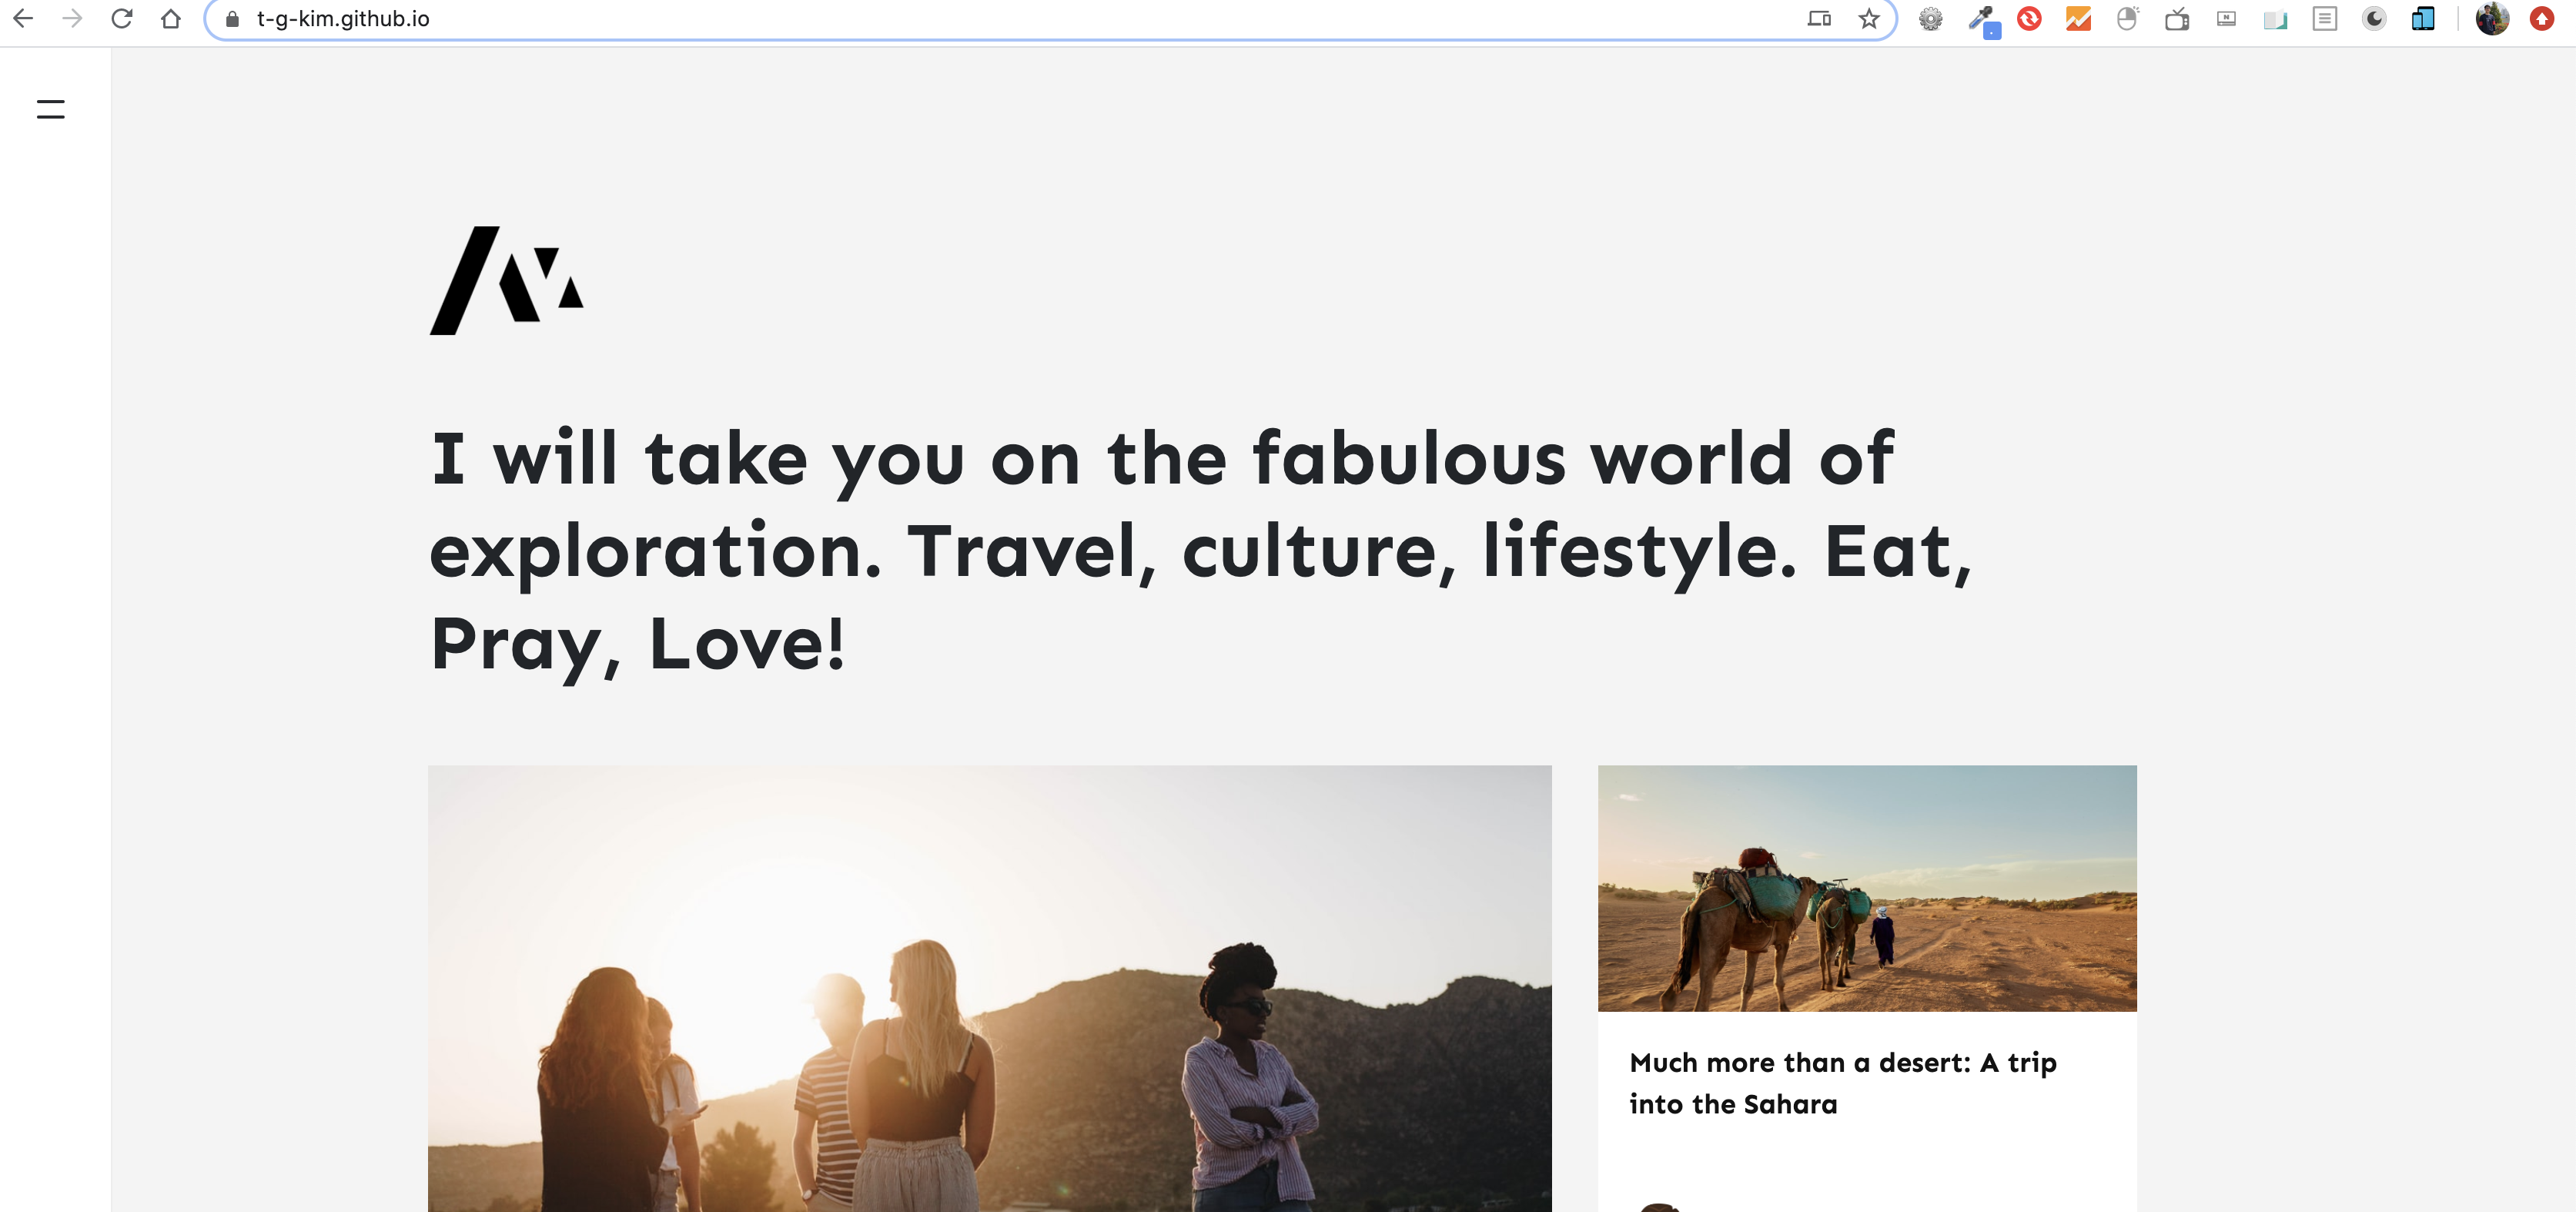Image resolution: width=2576 pixels, height=1212 pixels.
Task: Bookmark this page with star icon
Action: 1868,18
